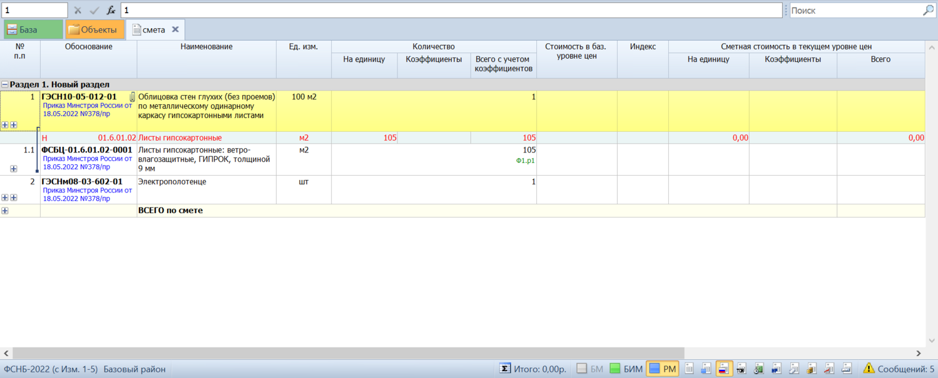
Task: Open the fx function icon
Action: pyautogui.click(x=111, y=11)
